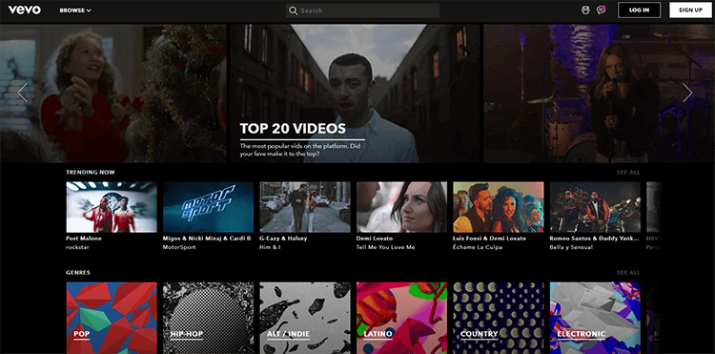
Task: Open the paw print icon in header
Action: click(585, 10)
